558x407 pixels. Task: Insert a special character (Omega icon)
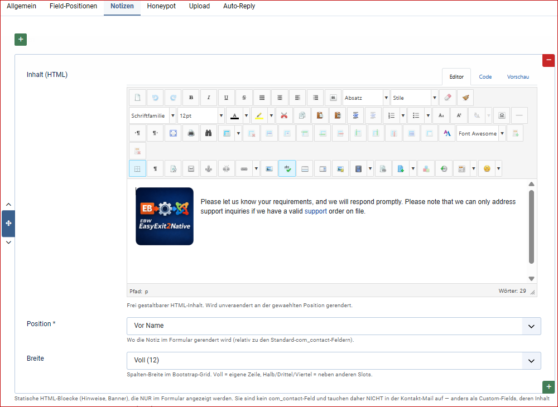pos(502,115)
